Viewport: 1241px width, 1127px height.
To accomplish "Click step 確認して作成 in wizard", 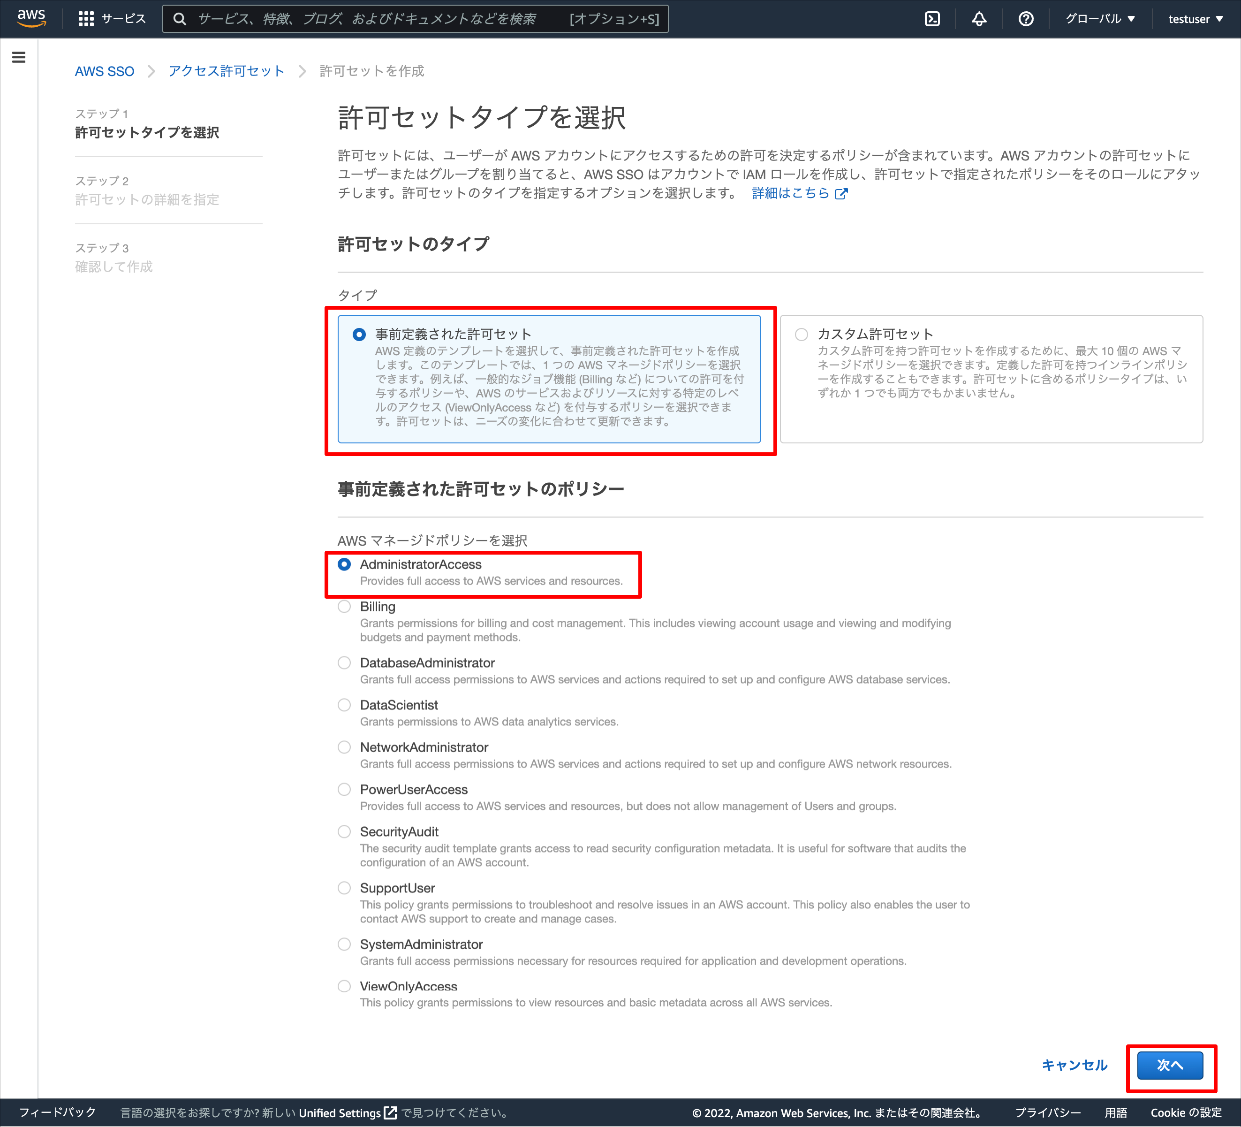I will coord(114,267).
